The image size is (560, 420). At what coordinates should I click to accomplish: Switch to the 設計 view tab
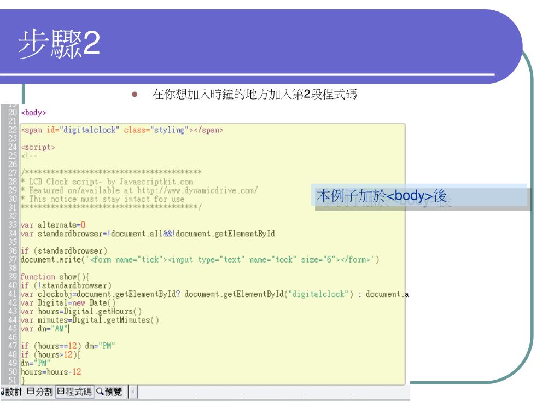12,392
